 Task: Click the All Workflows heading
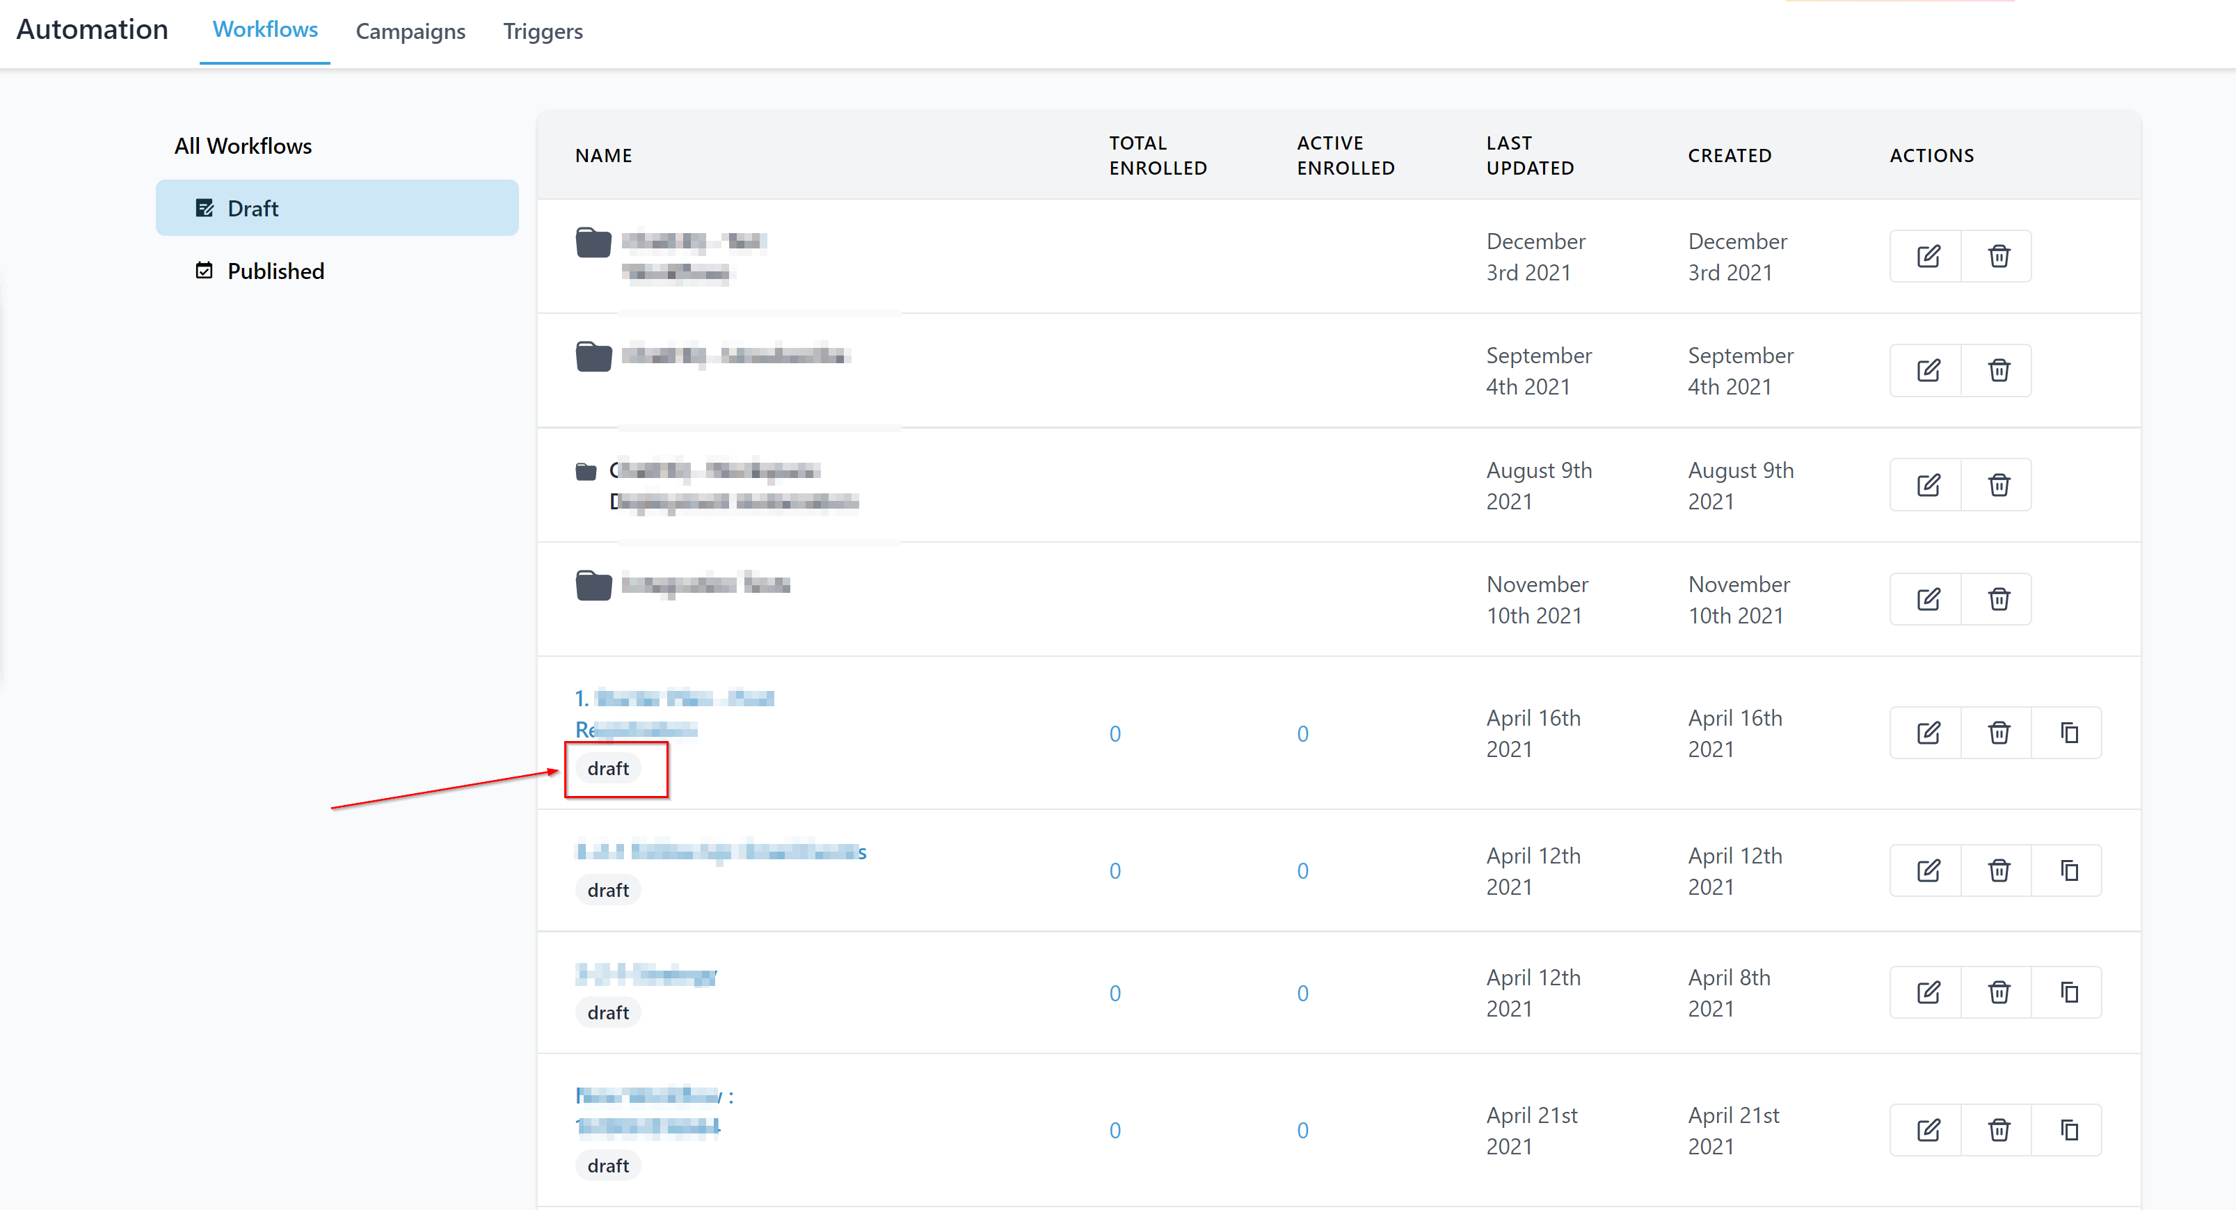pyautogui.click(x=242, y=146)
